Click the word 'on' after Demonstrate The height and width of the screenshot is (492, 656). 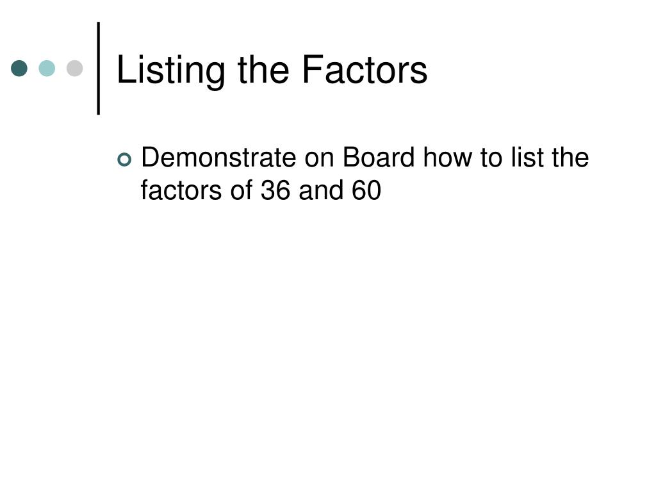point(320,159)
